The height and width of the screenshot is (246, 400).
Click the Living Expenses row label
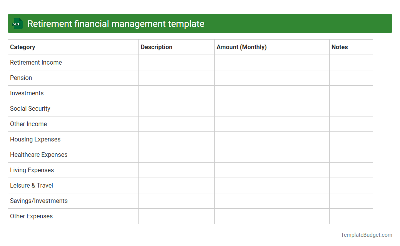tap(32, 170)
